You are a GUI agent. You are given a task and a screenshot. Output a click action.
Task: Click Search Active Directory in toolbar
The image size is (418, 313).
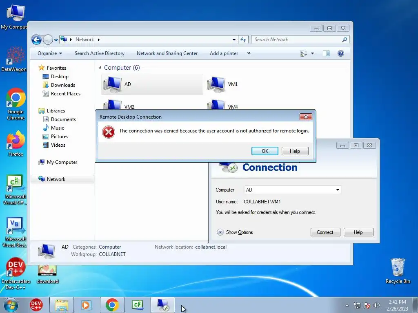(100, 53)
